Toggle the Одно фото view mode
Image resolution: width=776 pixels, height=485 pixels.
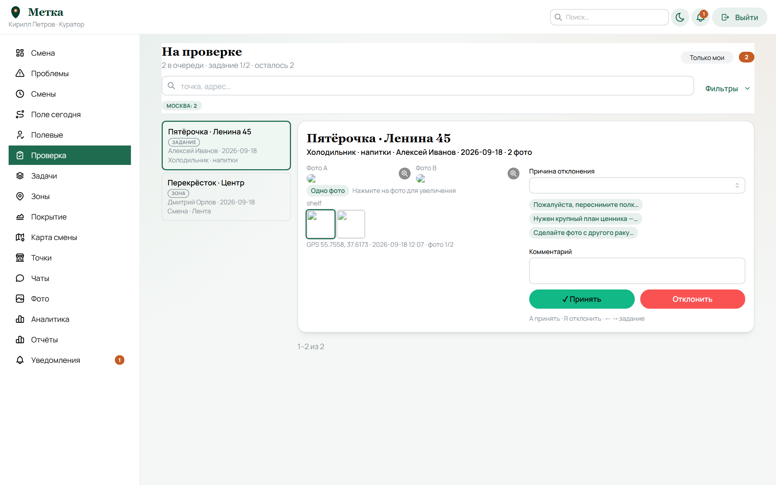[328, 191]
